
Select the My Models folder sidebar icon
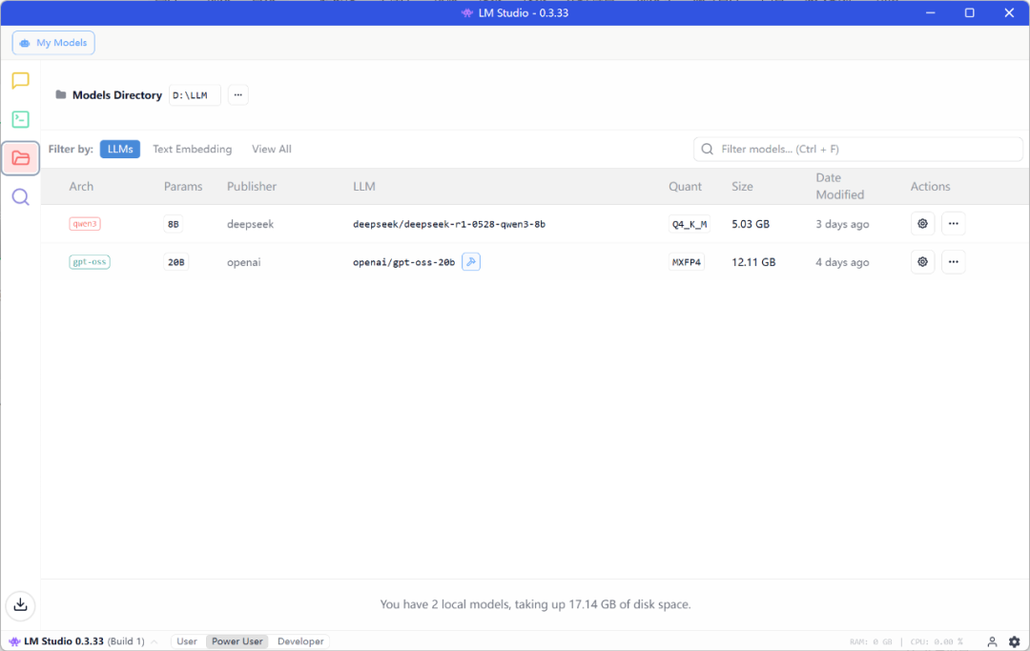[20, 158]
